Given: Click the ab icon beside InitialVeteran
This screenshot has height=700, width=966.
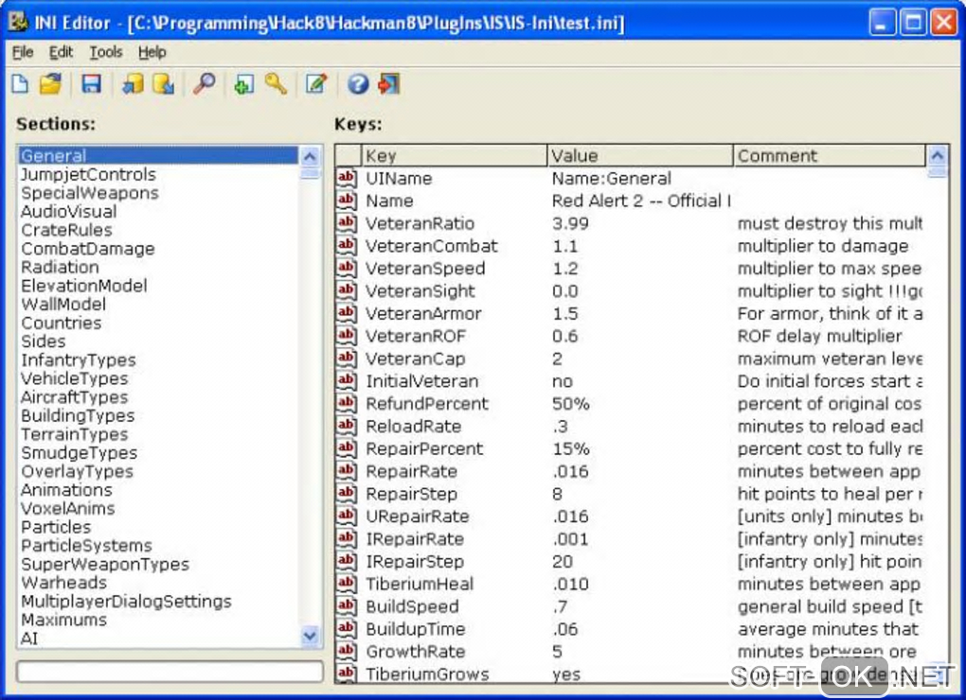Looking at the screenshot, I should 347,381.
